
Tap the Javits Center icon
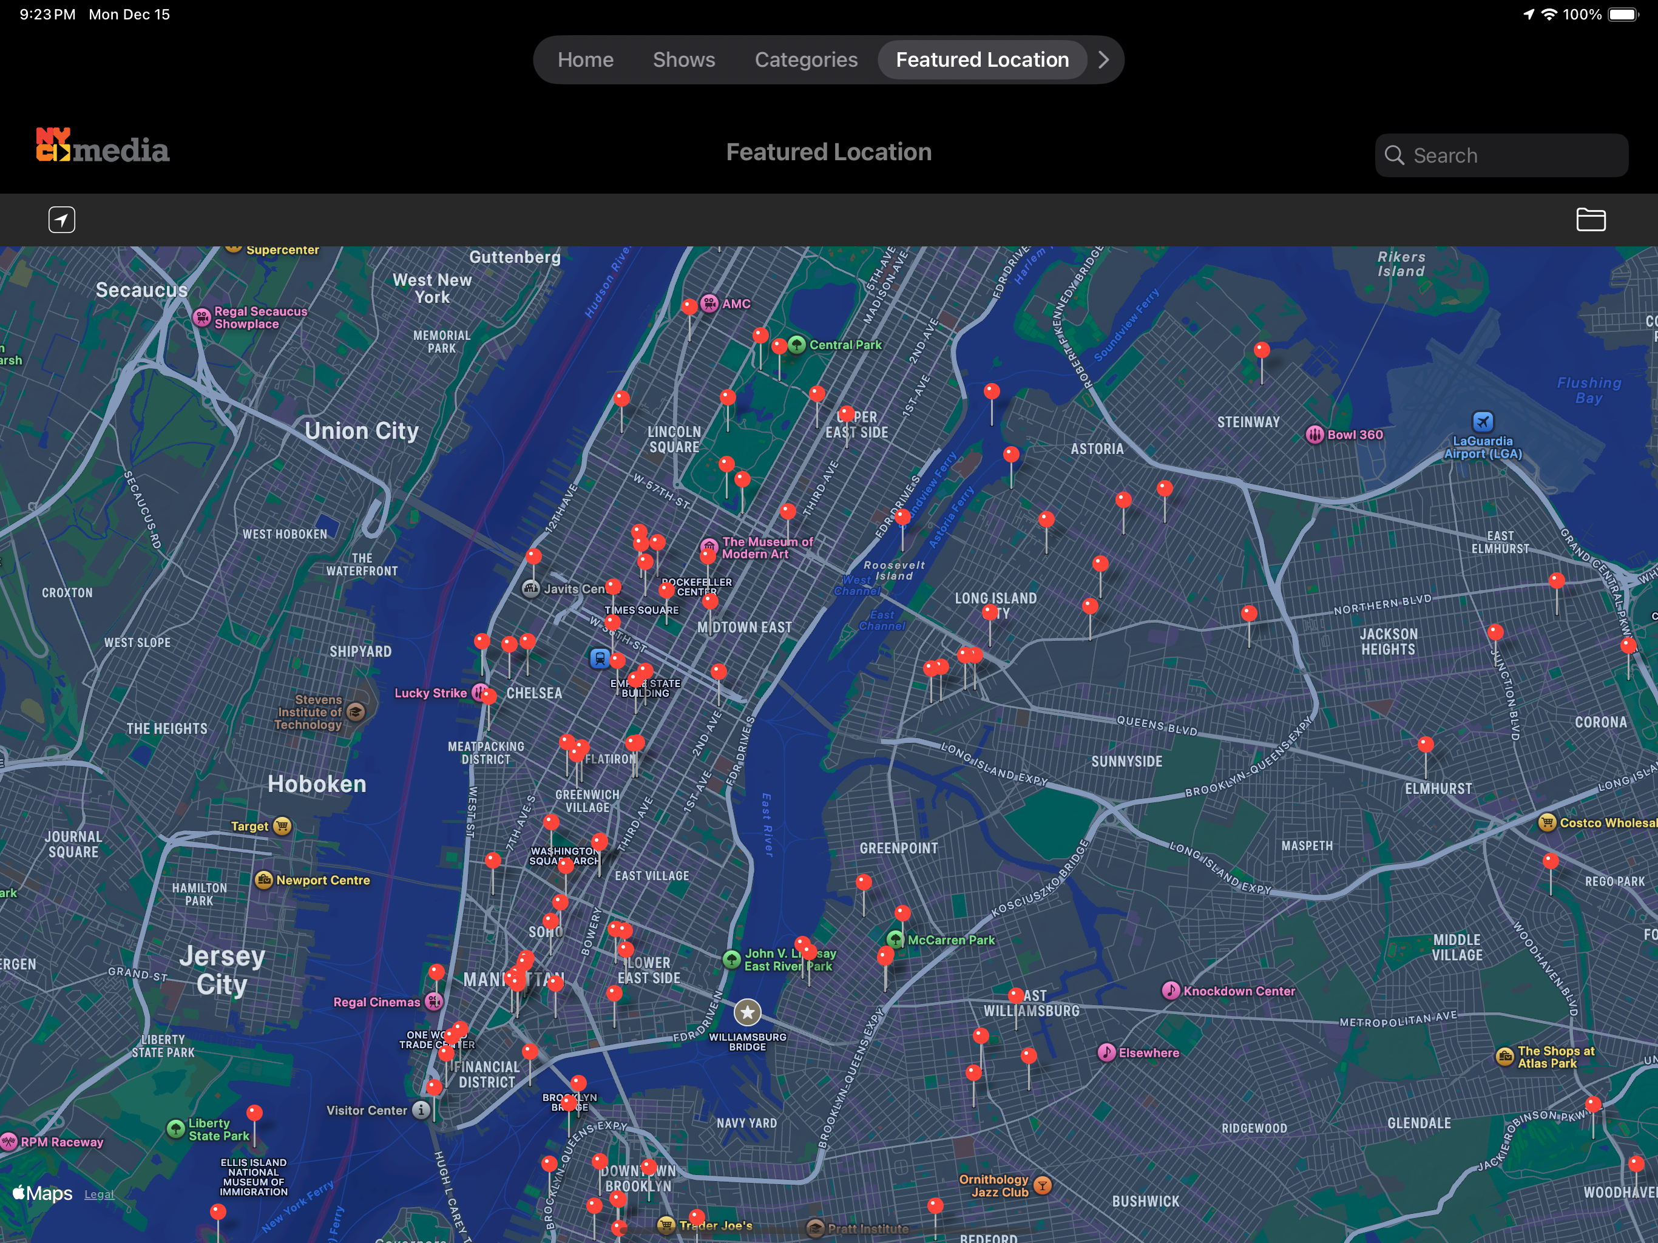(x=530, y=589)
